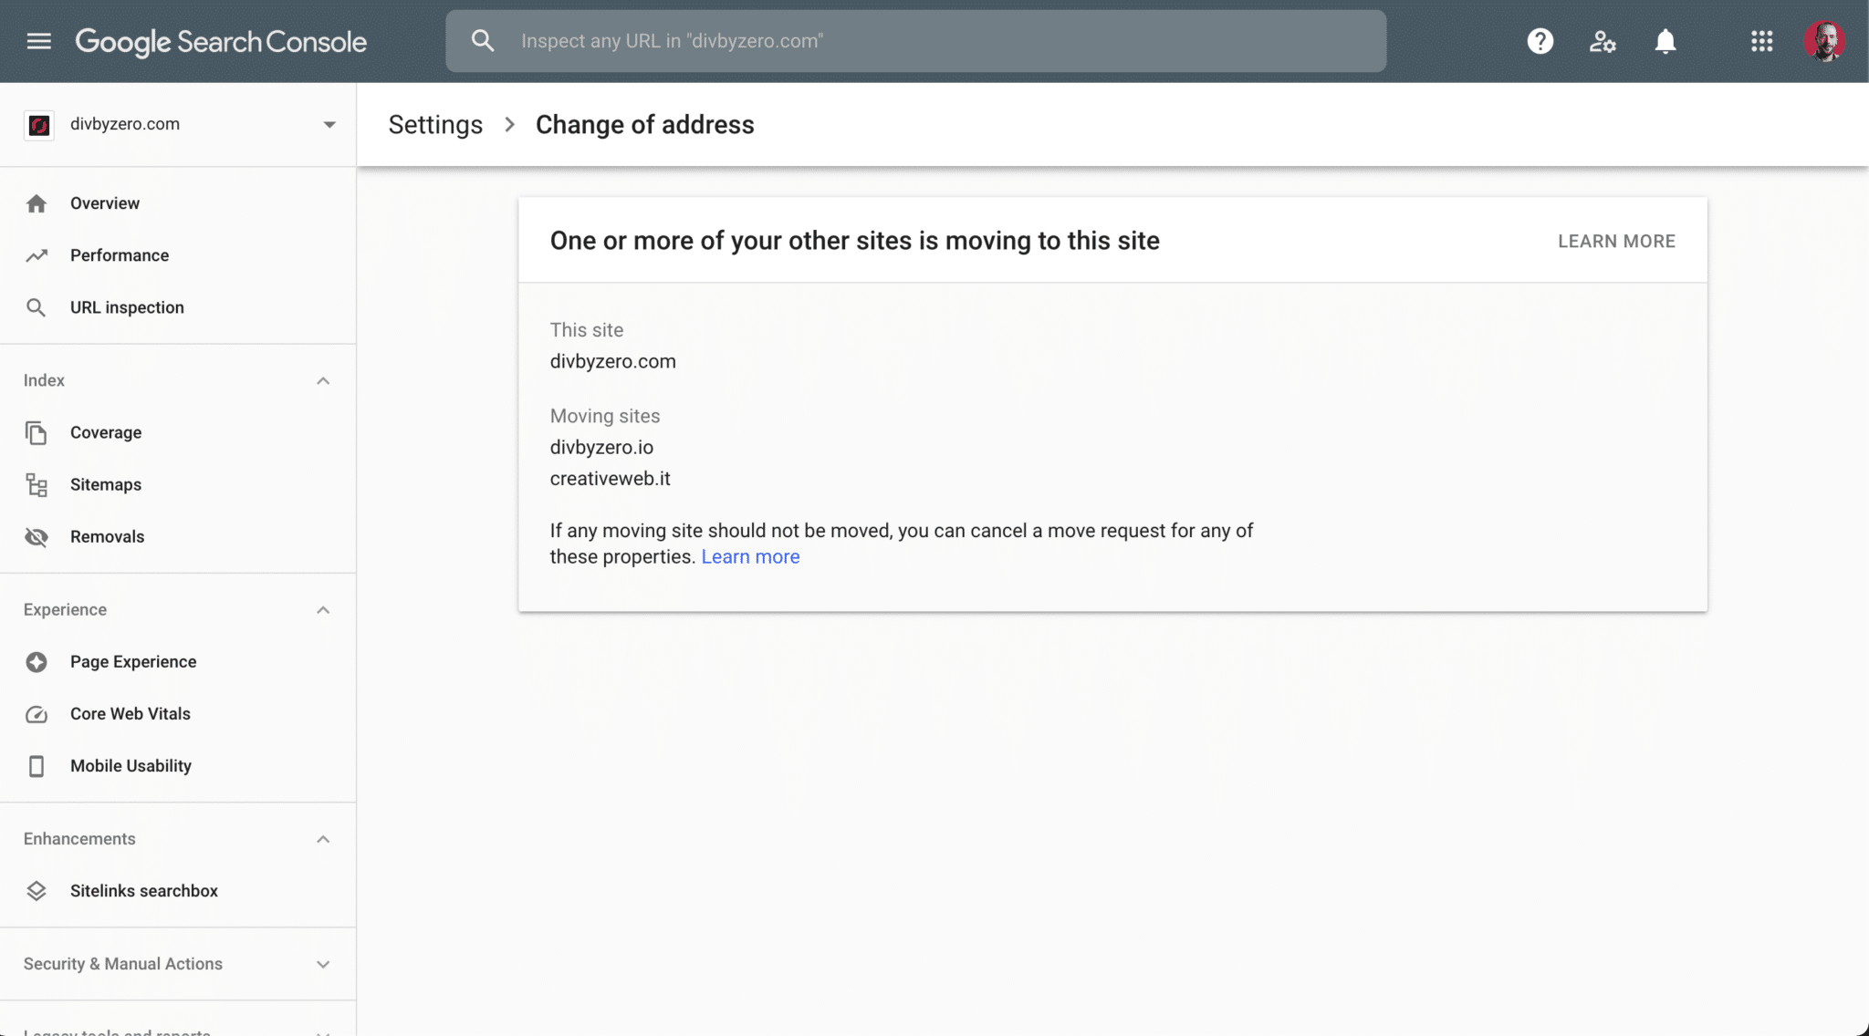1869x1036 pixels.
Task: Click the Removals crossed-eye icon
Action: click(x=37, y=536)
